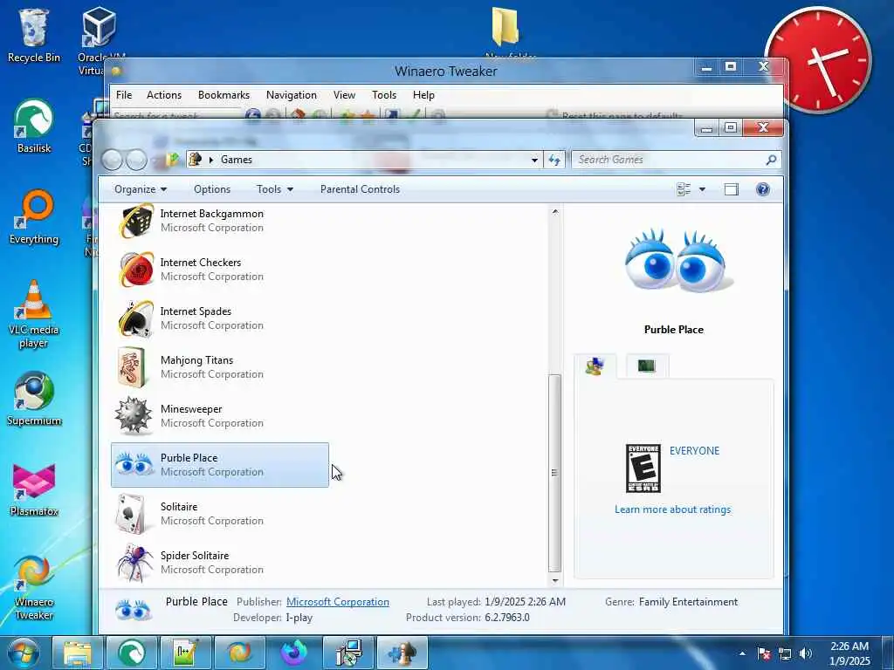894x670 pixels.
Task: Open Learn more about ratings link
Action: pos(673,509)
